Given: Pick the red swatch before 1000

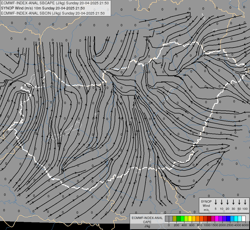Looking at the screenshot, I should tap(205, 218).
